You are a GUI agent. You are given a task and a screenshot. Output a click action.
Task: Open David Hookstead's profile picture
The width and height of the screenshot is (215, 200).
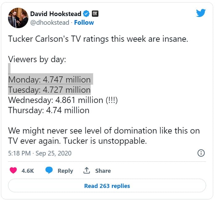click(x=18, y=18)
